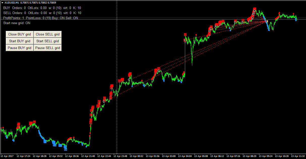
Task: Pause the BUY grid
Action: (x=20, y=48)
